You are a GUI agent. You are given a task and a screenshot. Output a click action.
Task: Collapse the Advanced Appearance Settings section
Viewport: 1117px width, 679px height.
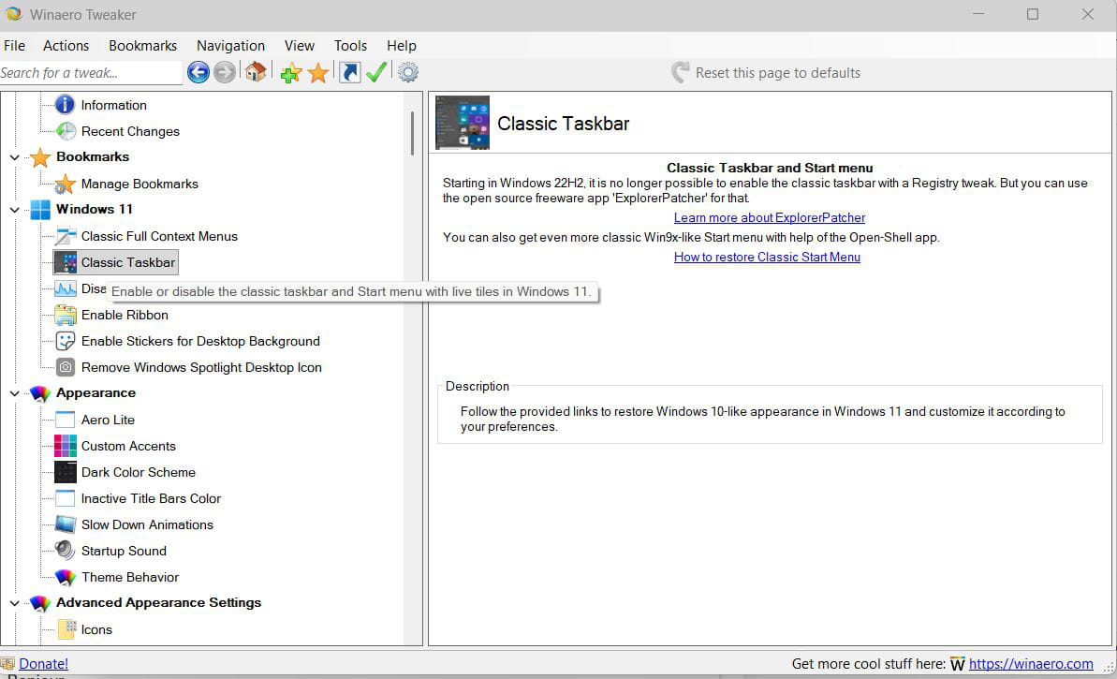point(15,603)
